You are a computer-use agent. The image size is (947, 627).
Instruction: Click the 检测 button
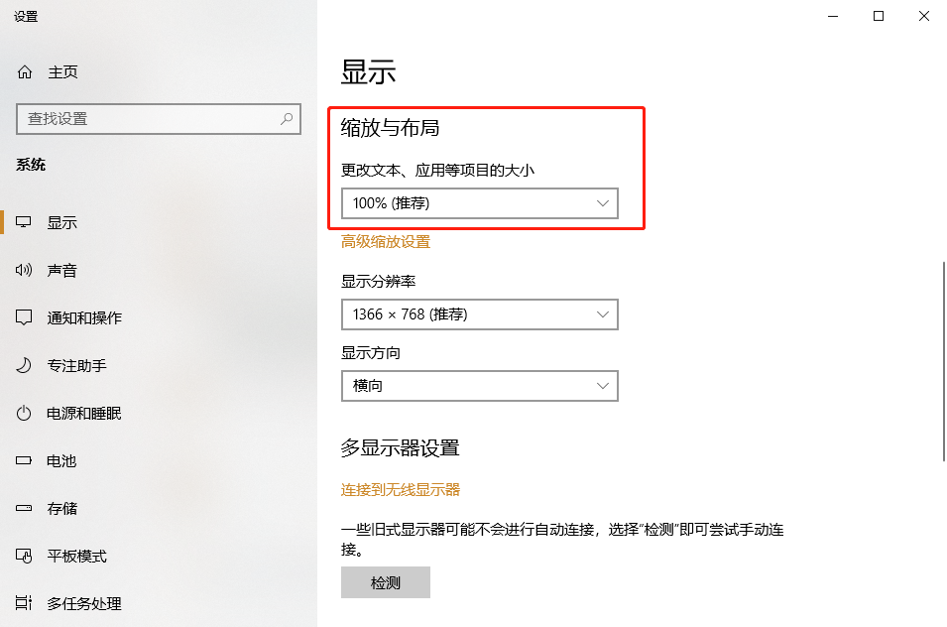pos(386,582)
